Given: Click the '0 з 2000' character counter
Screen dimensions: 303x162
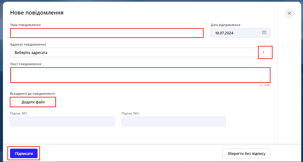Looking at the screenshot, I should 265,85.
